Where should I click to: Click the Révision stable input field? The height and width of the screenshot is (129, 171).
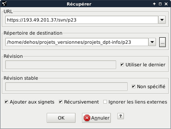(x=66, y=87)
